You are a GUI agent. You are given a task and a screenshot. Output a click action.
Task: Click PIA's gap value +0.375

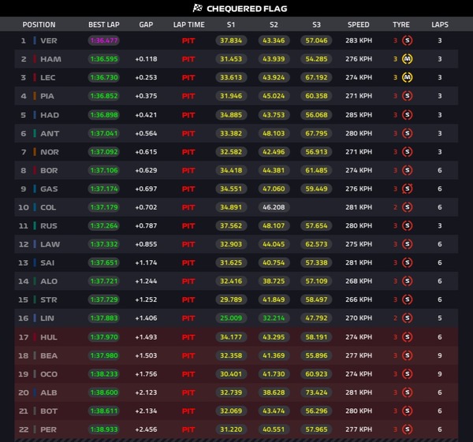pyautogui.click(x=146, y=96)
